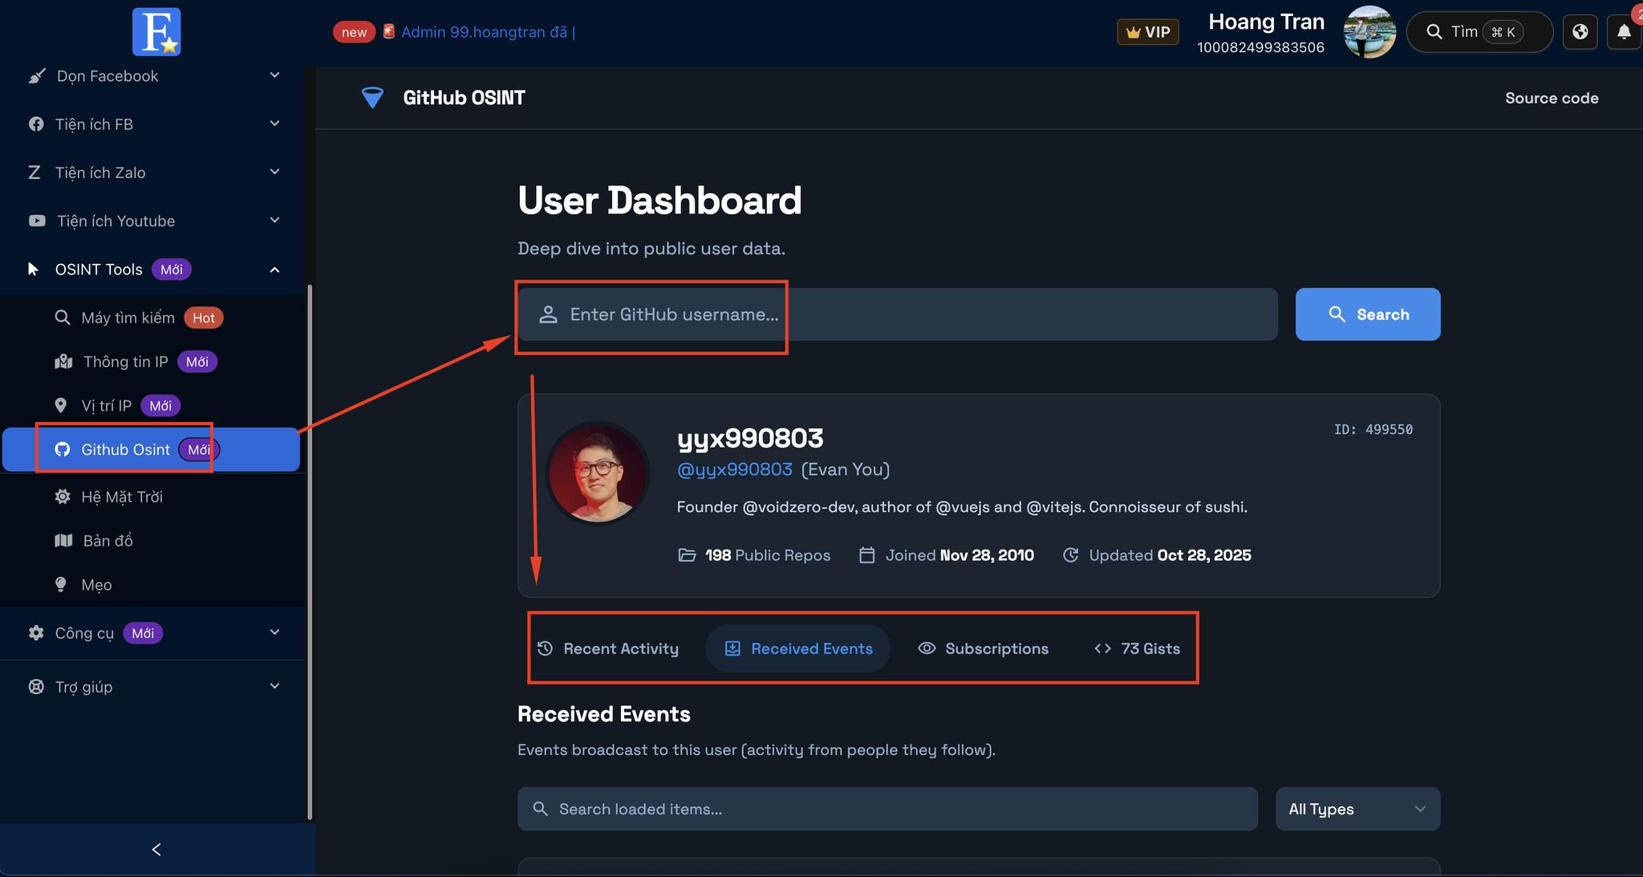Image resolution: width=1643 pixels, height=877 pixels.
Task: Open the notifications bell
Action: pyautogui.click(x=1624, y=32)
